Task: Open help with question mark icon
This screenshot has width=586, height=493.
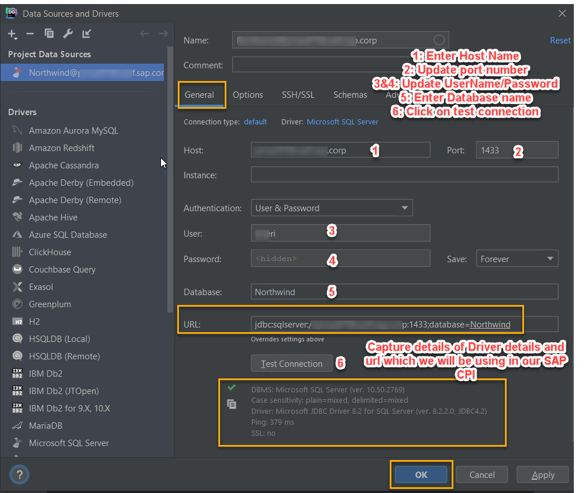Action: [20, 474]
